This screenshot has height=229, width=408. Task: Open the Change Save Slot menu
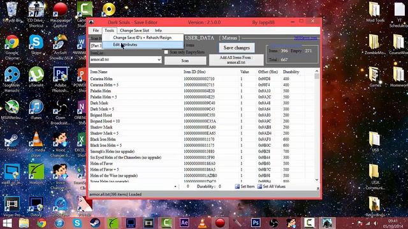pos(135,31)
